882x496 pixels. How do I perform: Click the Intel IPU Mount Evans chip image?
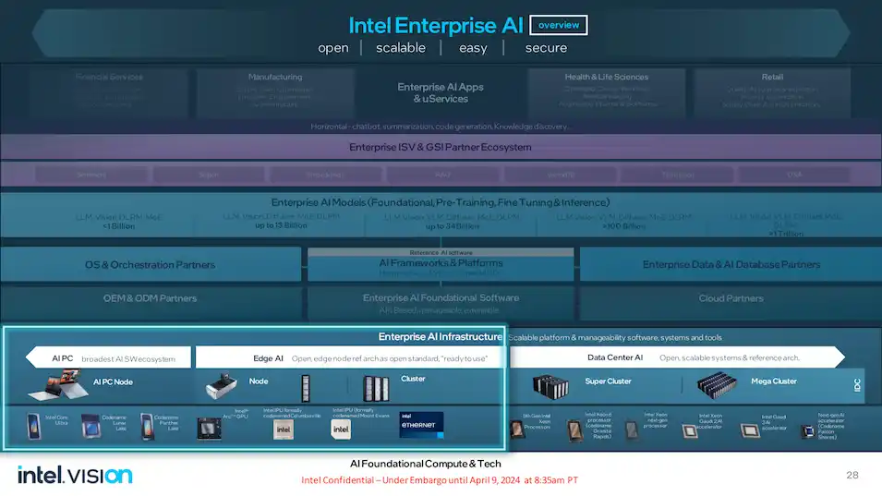(341, 429)
